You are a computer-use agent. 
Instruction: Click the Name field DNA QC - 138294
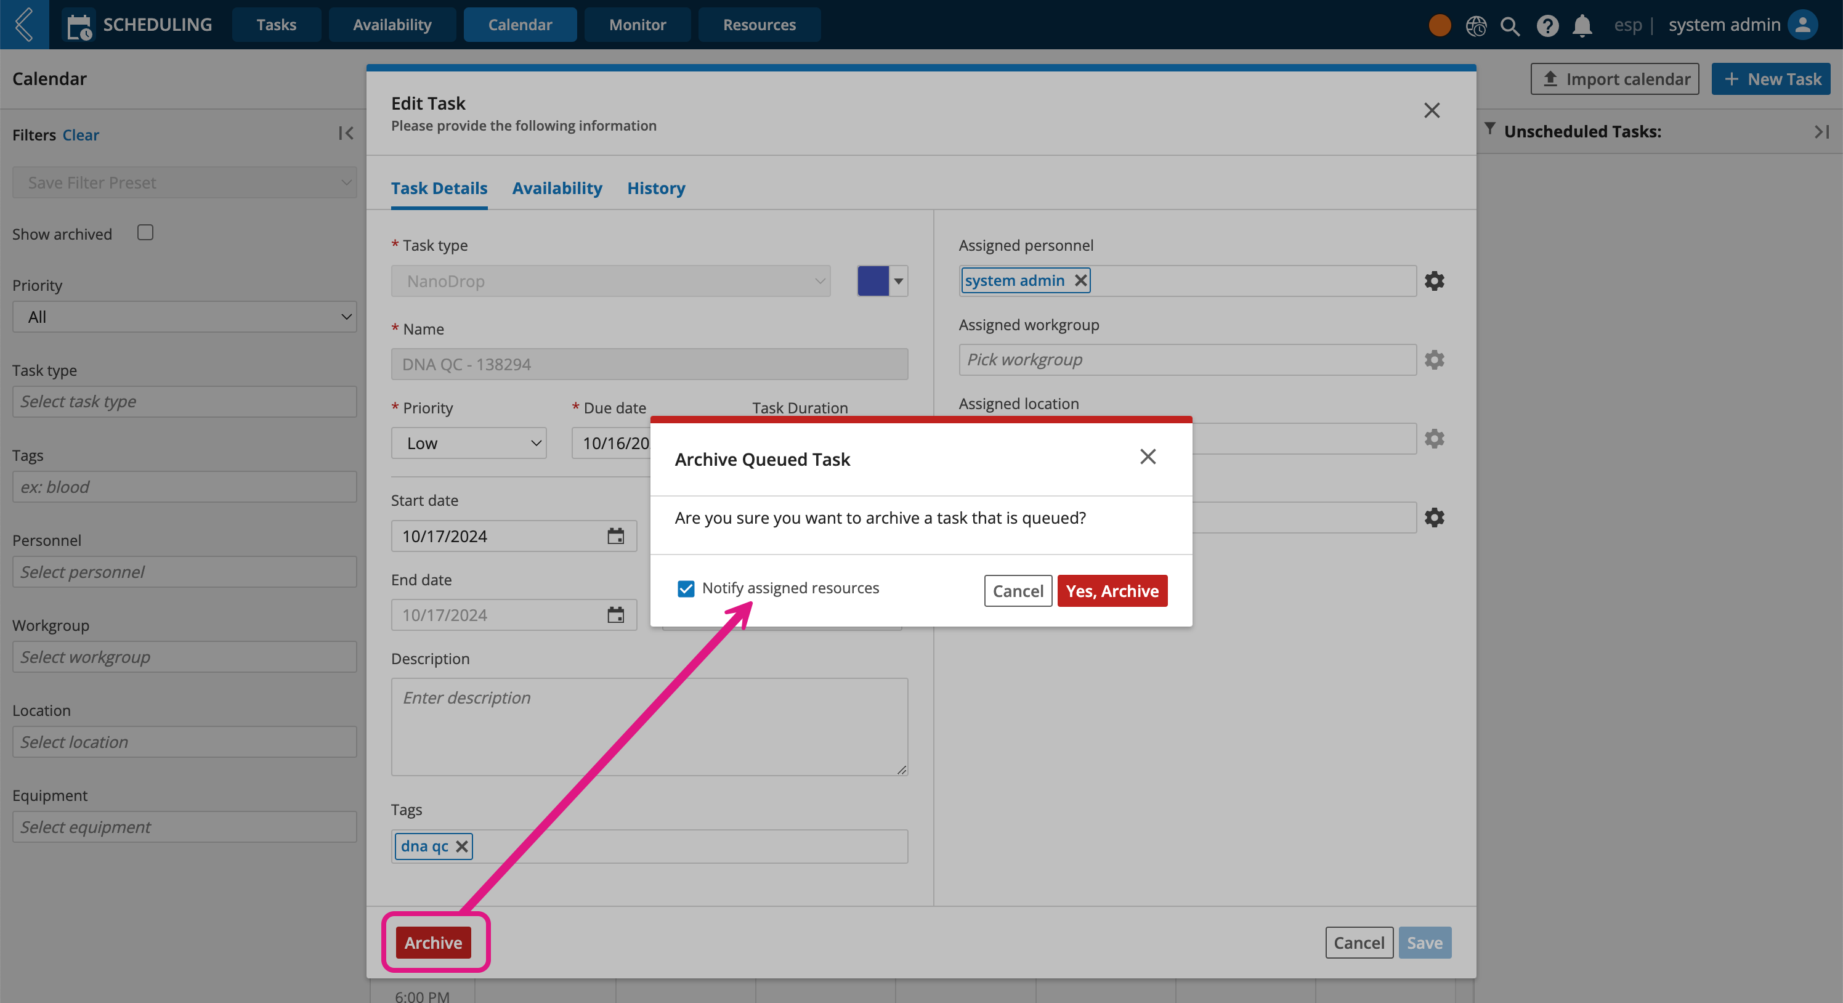pos(650,364)
